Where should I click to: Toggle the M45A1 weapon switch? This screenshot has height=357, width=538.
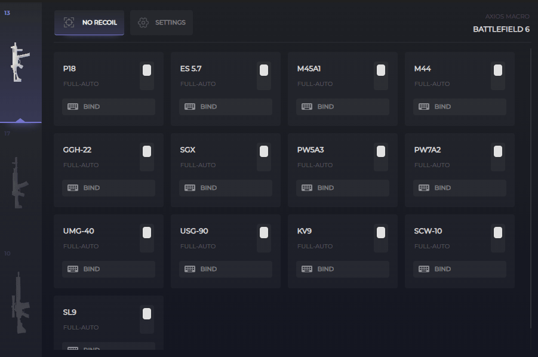(381, 76)
